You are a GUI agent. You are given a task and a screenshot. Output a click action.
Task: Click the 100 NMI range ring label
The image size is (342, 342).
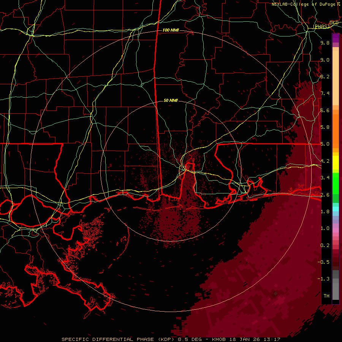click(171, 30)
